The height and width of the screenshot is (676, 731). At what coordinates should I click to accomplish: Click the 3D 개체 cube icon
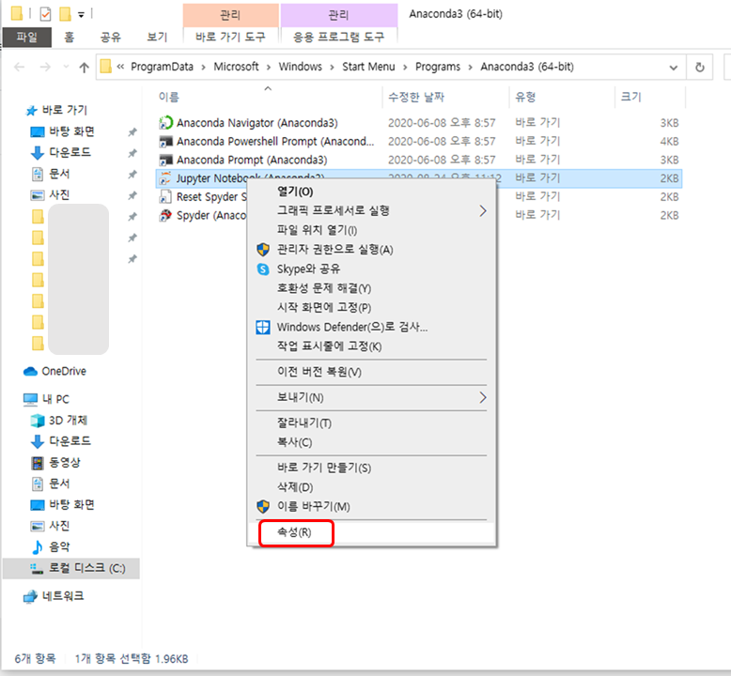pos(38,421)
